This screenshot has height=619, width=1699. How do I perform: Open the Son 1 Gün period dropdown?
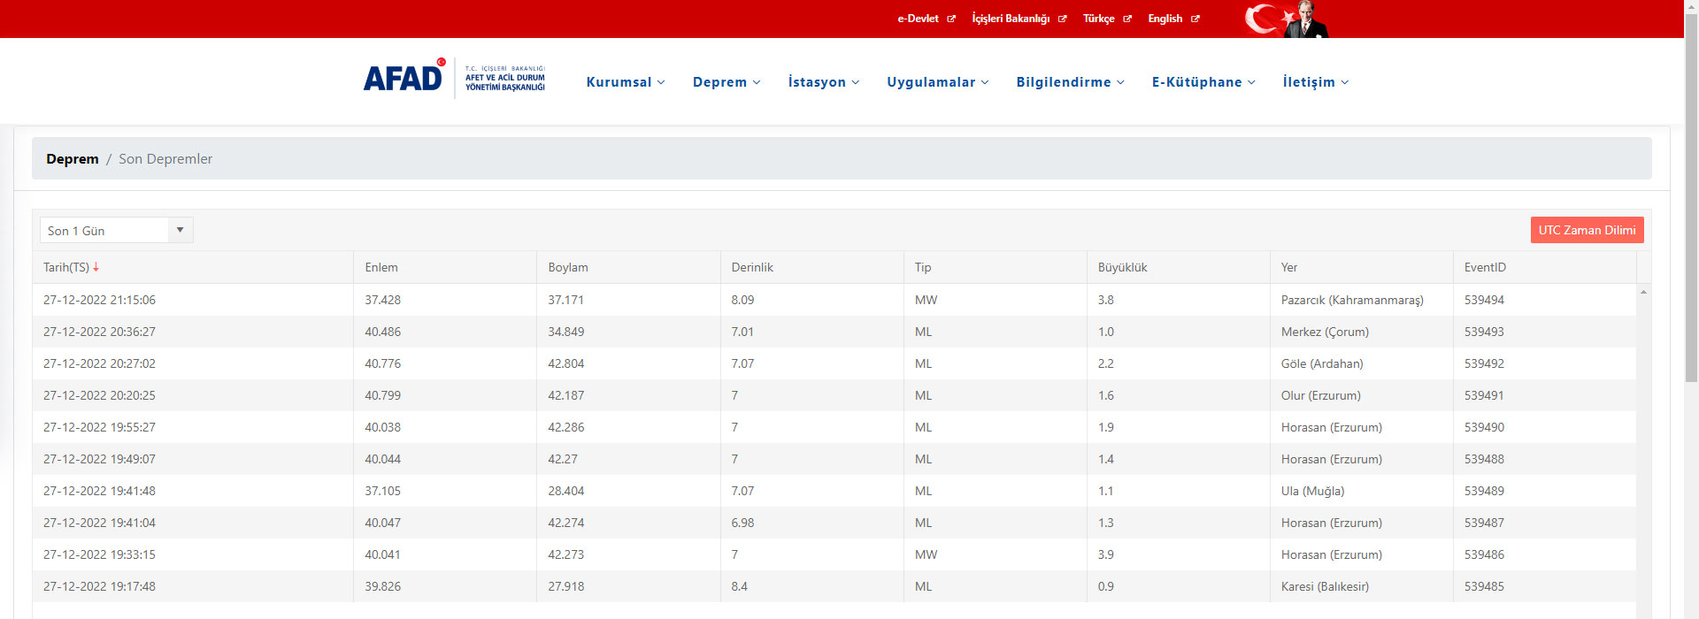116,231
